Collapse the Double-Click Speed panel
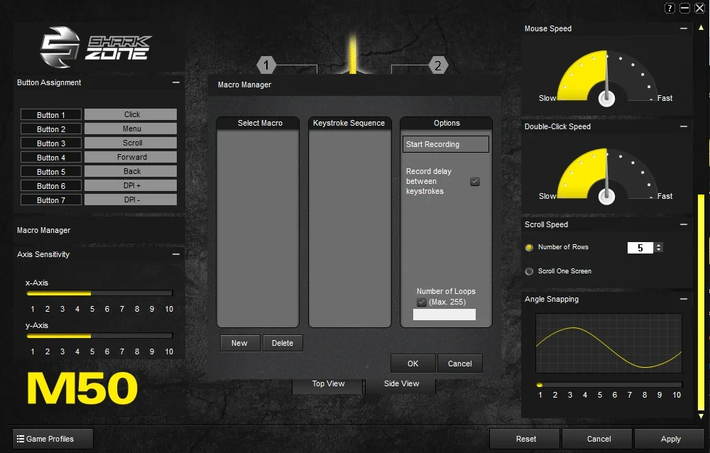The height and width of the screenshot is (453, 710). (x=684, y=126)
